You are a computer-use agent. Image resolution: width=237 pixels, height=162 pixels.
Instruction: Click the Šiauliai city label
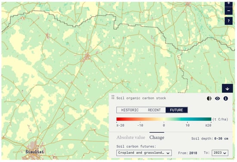pyautogui.click(x=34, y=152)
